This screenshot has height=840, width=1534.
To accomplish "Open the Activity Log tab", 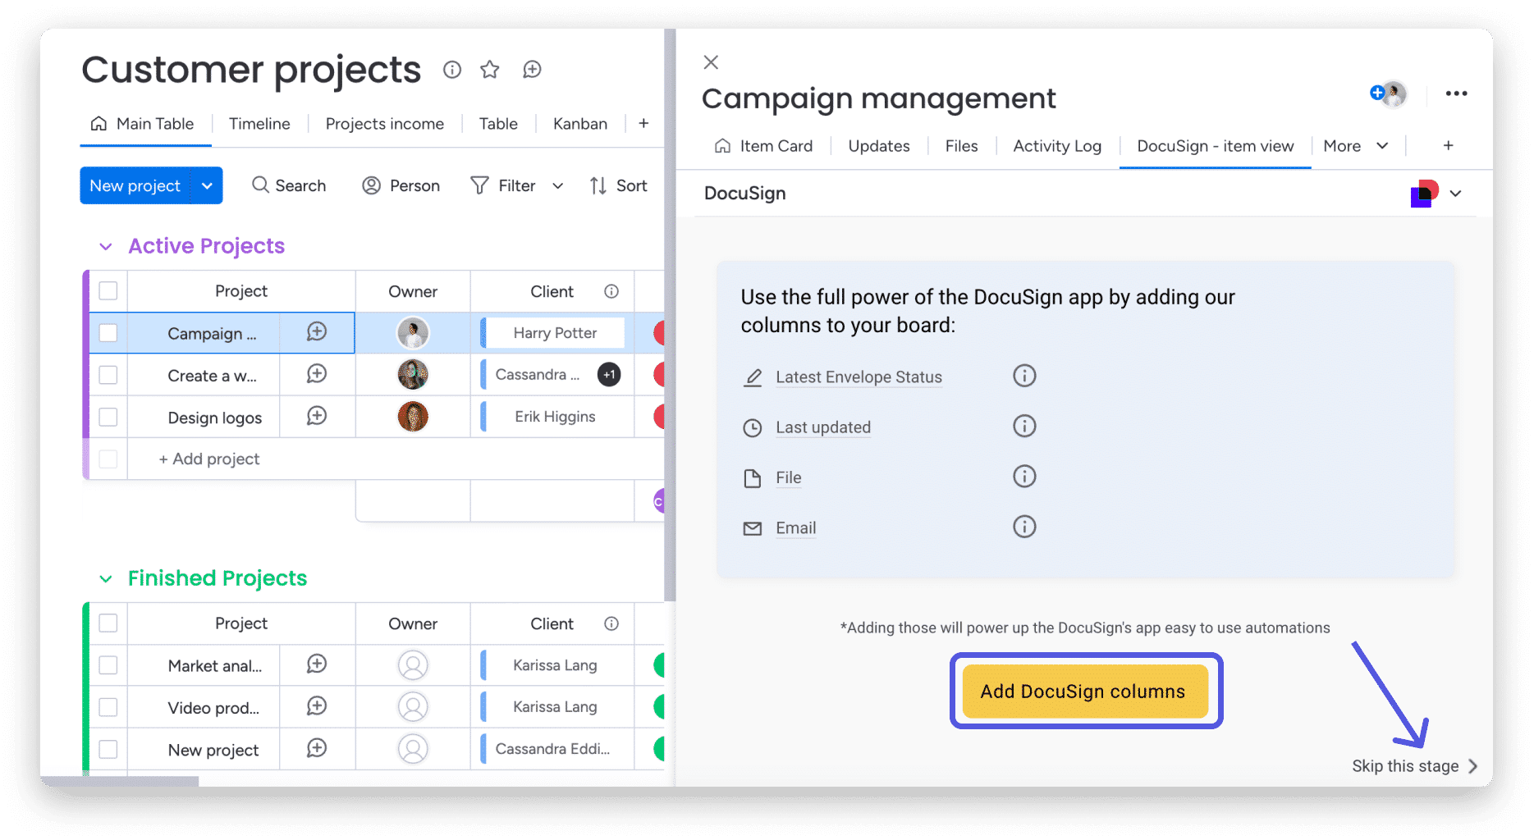I will 1057,146.
